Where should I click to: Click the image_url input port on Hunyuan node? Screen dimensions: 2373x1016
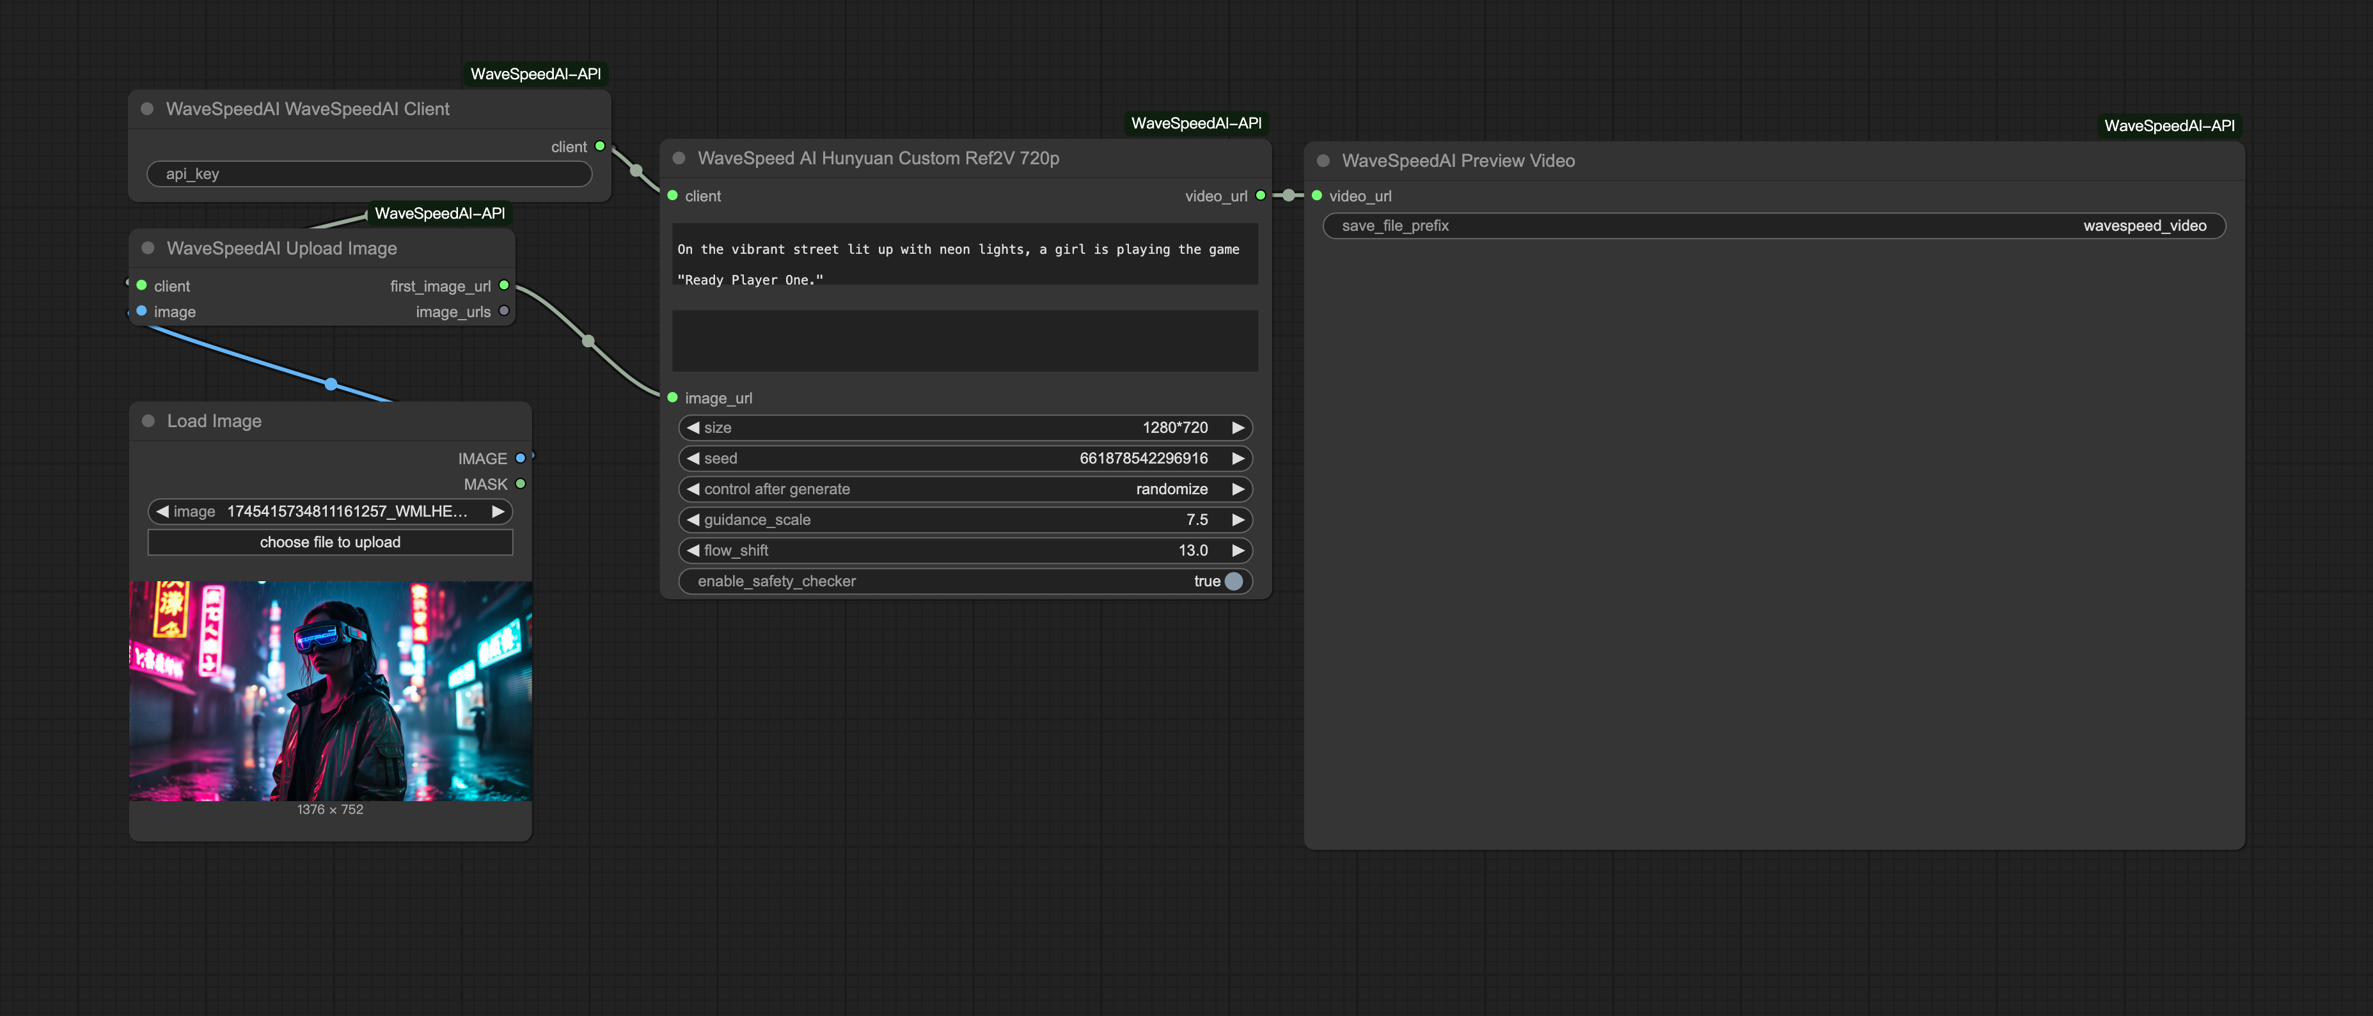pyautogui.click(x=672, y=398)
